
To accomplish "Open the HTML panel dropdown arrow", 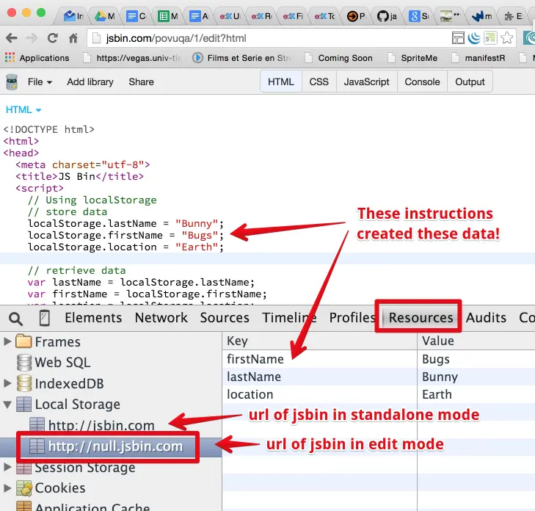I will (x=39, y=110).
